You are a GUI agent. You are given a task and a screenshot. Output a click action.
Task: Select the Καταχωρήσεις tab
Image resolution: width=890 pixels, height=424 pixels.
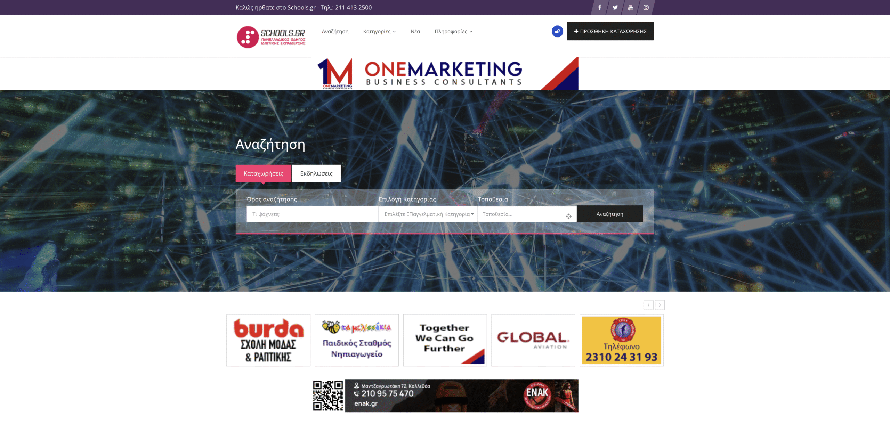(263, 173)
